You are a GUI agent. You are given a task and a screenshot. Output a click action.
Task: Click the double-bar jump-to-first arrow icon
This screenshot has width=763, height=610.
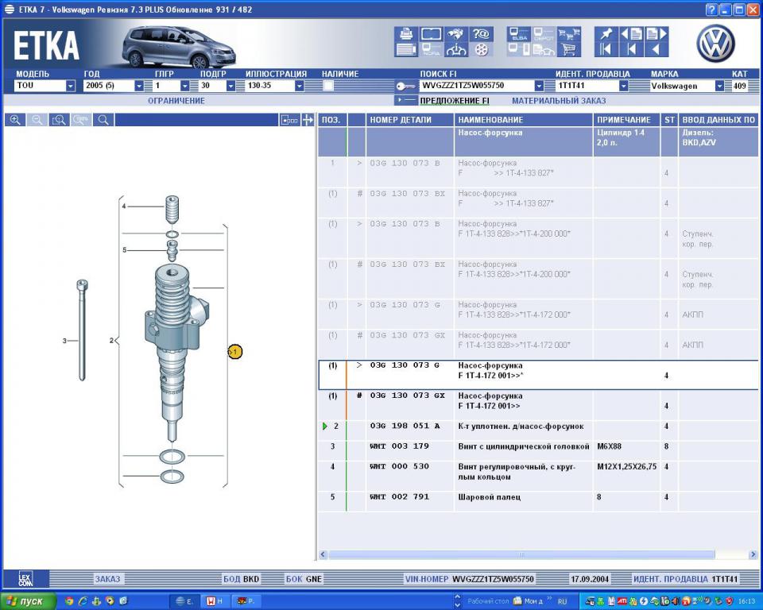tap(606, 49)
